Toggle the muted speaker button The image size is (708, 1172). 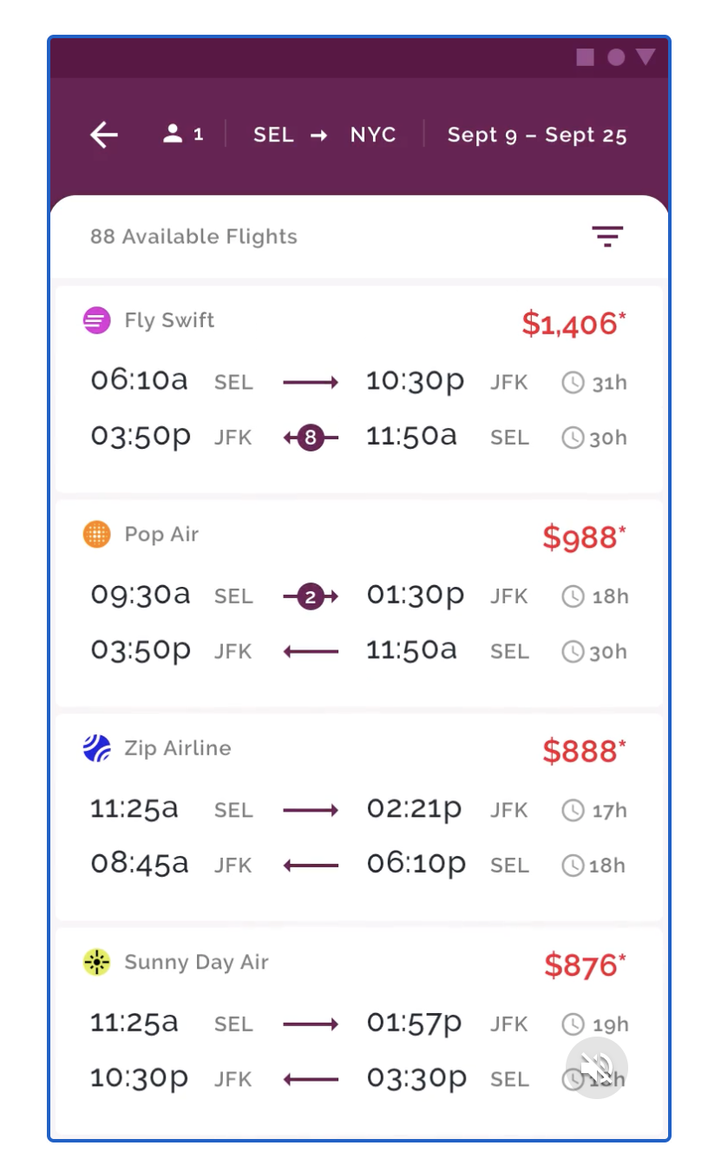597,1067
